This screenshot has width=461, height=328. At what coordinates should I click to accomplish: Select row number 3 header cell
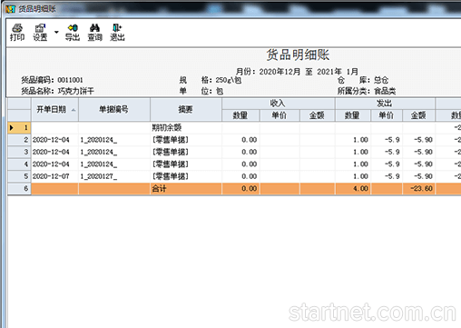coord(19,152)
